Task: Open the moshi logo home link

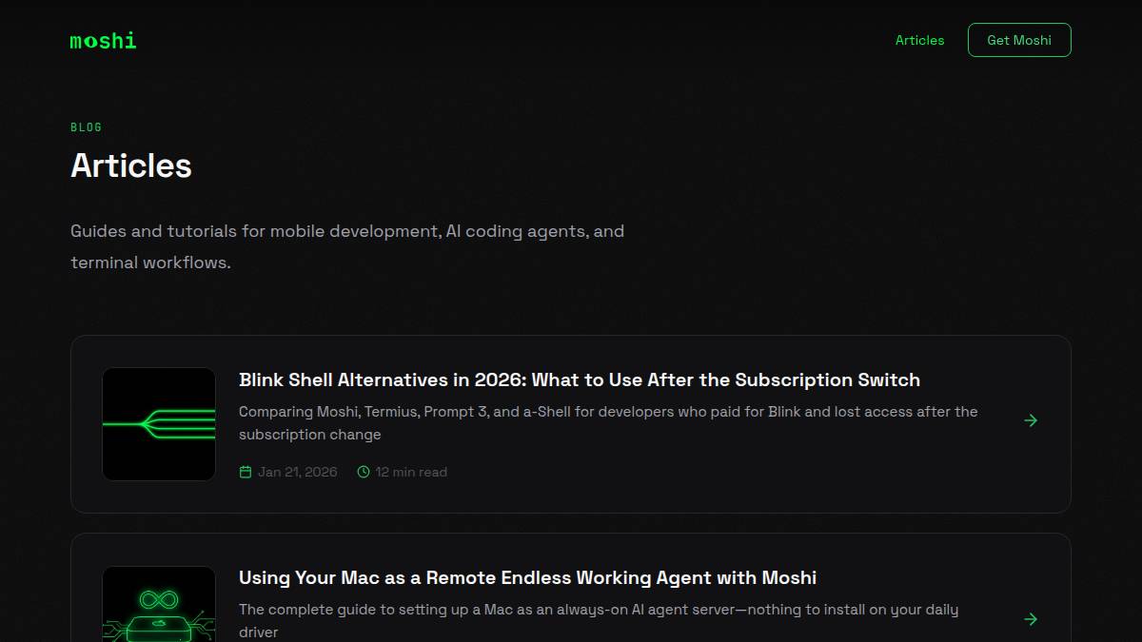Action: pos(103,41)
